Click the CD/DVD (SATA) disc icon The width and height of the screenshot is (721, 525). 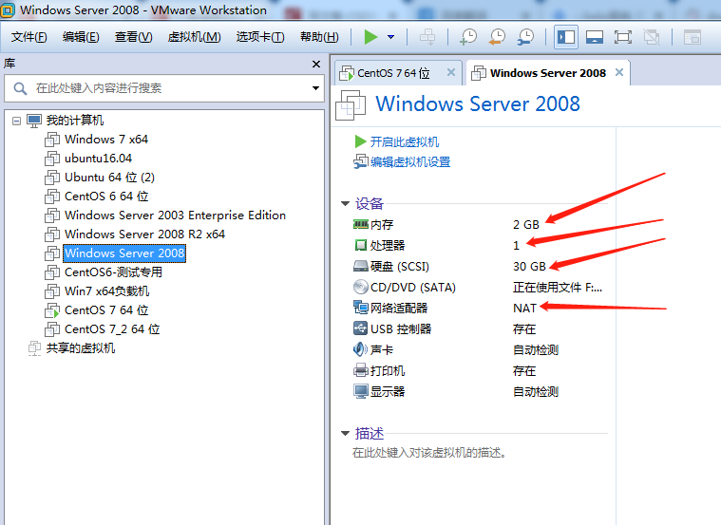(361, 287)
